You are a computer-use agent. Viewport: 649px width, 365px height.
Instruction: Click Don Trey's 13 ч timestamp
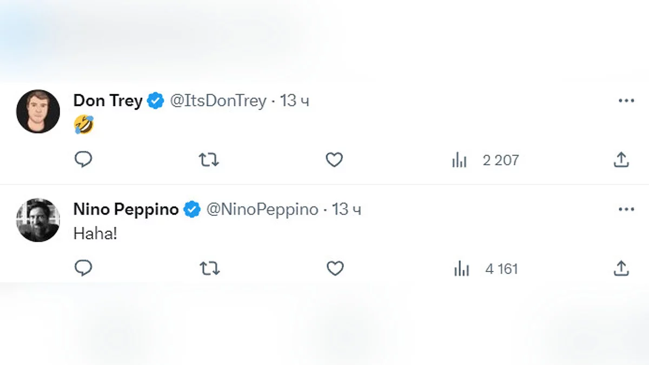294,101
